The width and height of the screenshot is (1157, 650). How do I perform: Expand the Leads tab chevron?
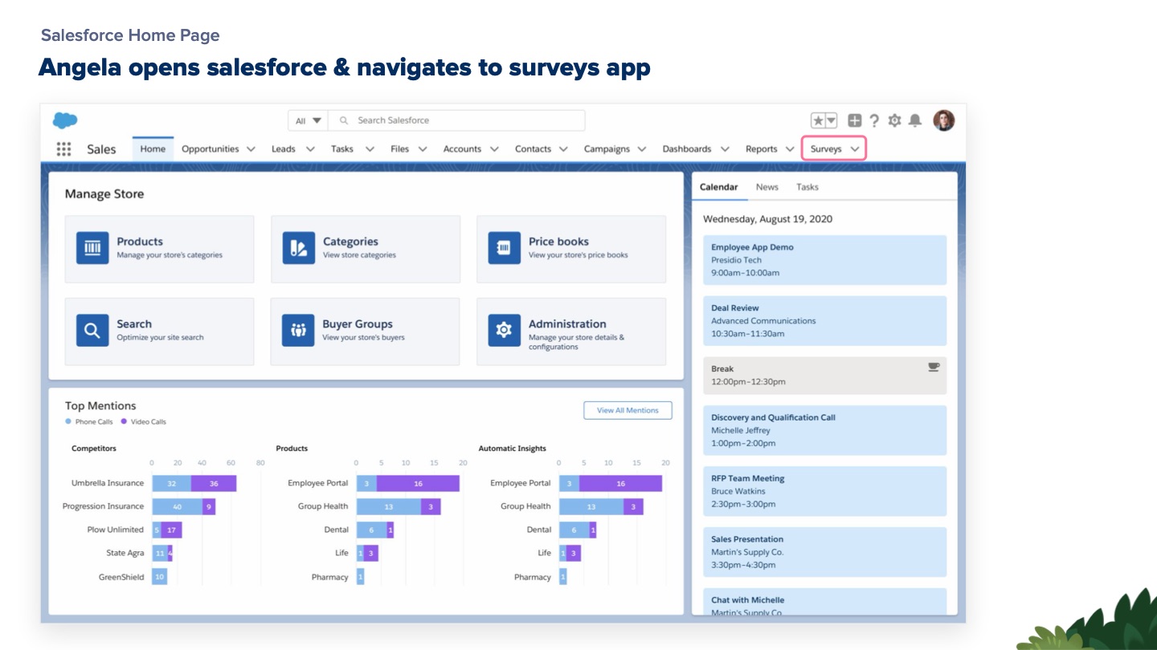pos(310,149)
